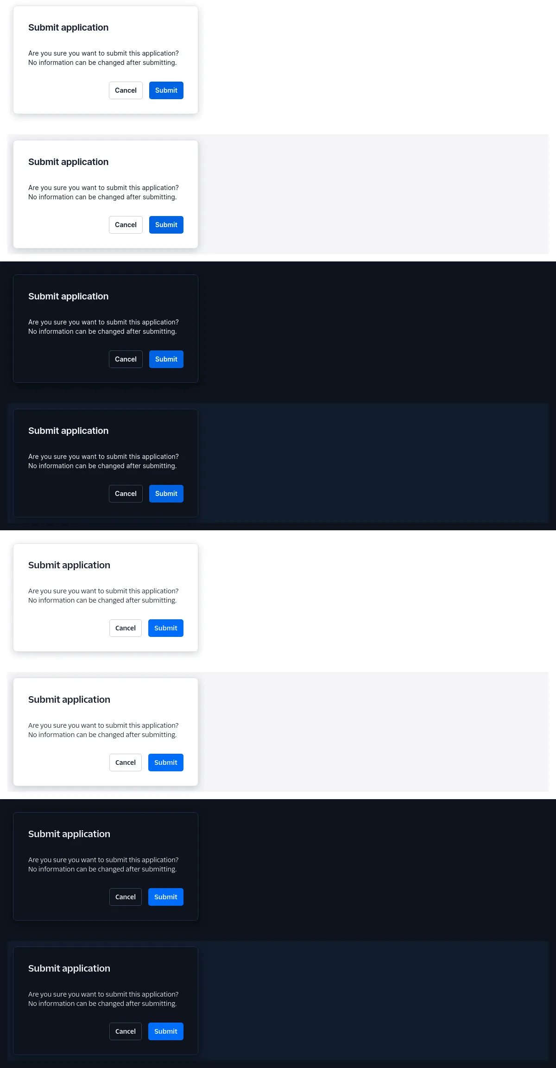The width and height of the screenshot is (556, 1068).
Task: Click the bottommost dialog's 'Submit application' heading
Action: [69, 969]
